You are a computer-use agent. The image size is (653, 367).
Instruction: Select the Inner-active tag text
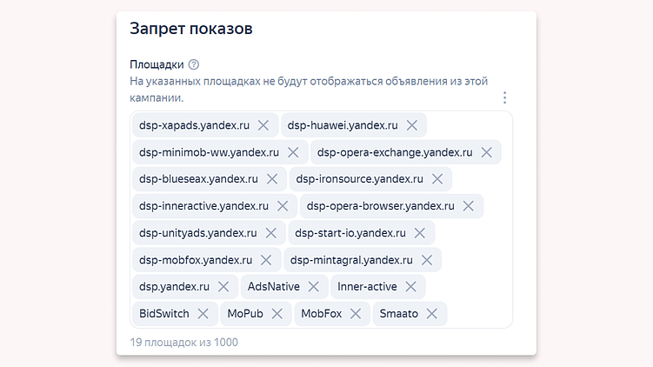[x=367, y=287]
